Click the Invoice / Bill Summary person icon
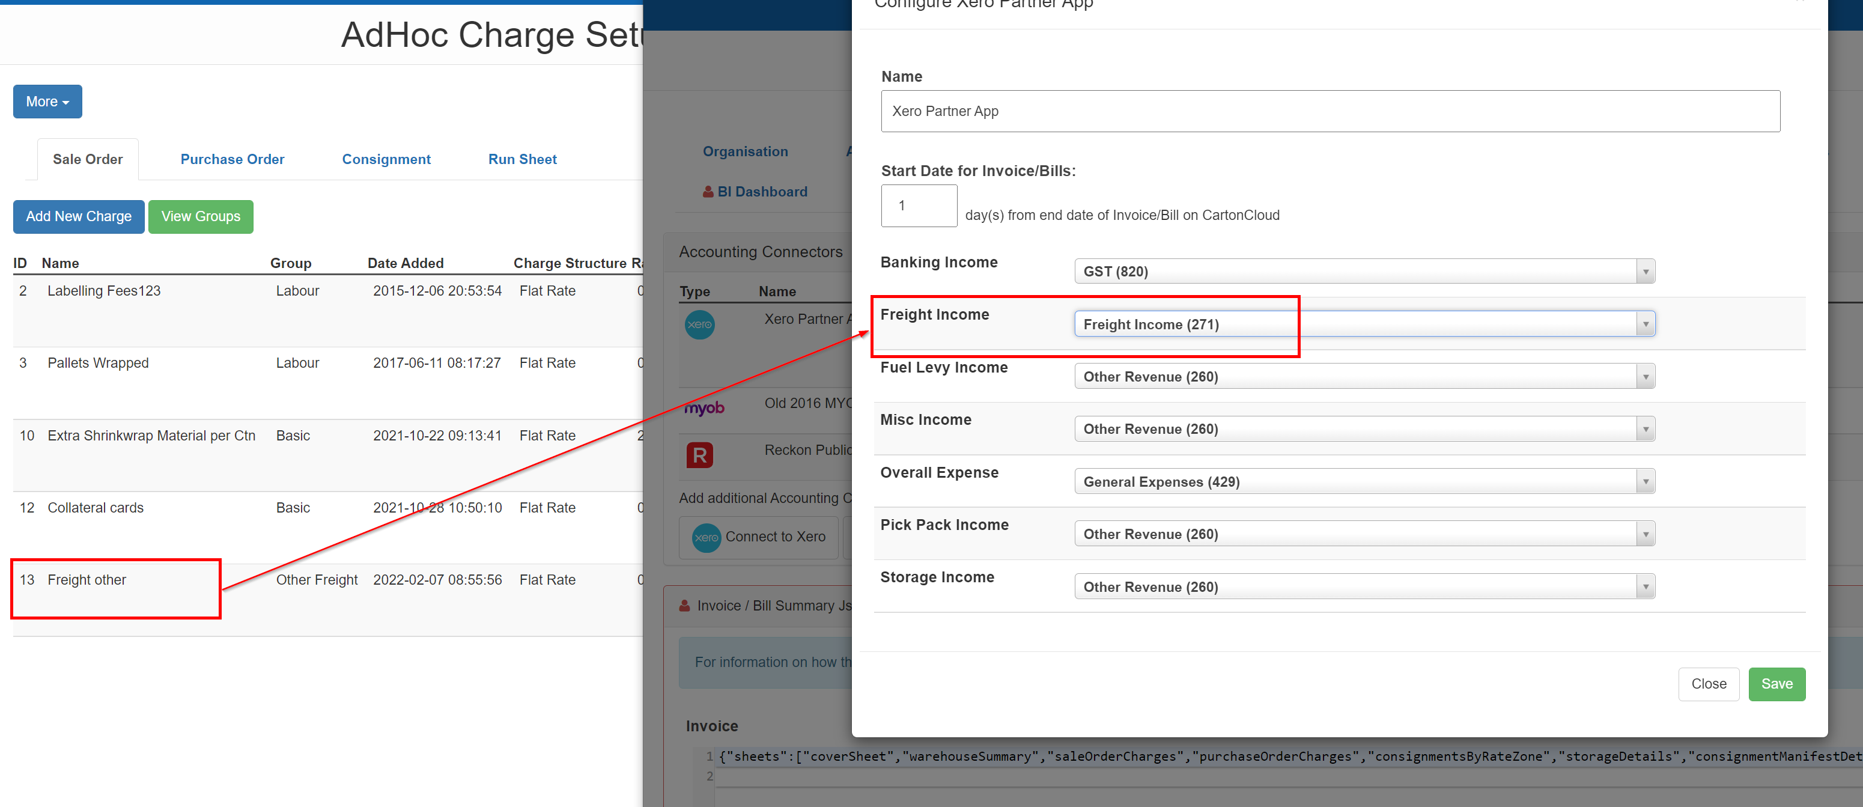This screenshot has height=807, width=1863. pos(684,606)
